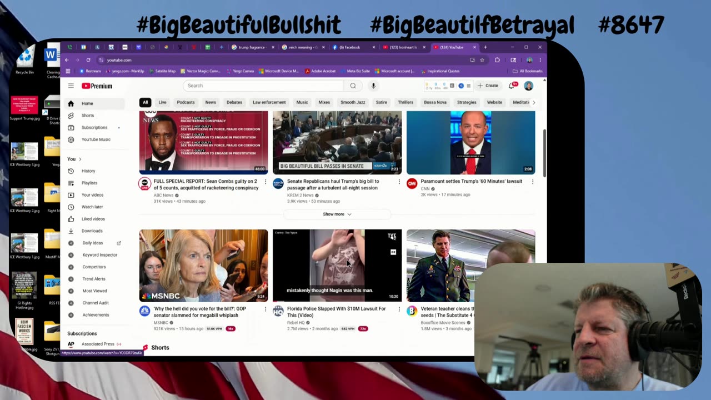Switch to the Facebook tab

pos(354,47)
